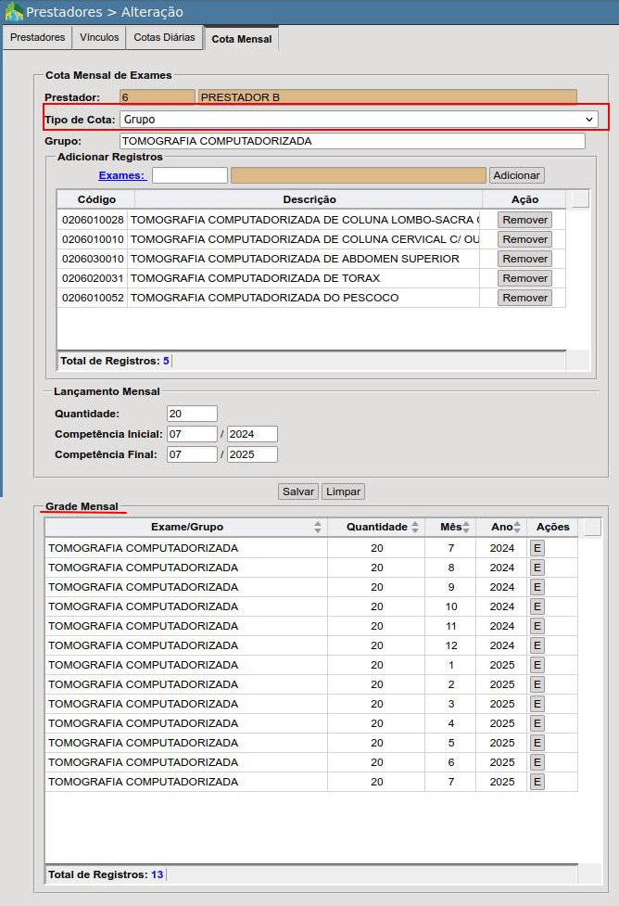Viewport: 619px width, 906px height.
Task: Click E action for month 8 of 2024
Action: [x=537, y=568]
